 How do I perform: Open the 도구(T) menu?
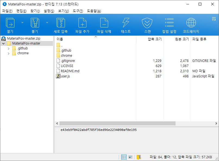click(x=78, y=11)
